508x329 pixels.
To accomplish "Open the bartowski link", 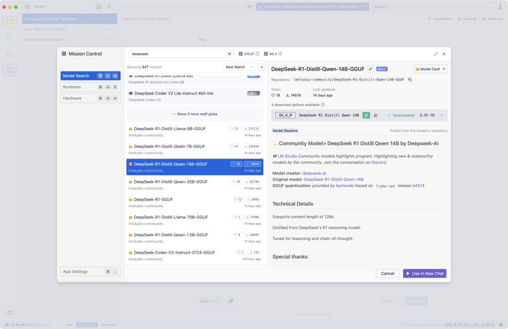I will pos(345,186).
